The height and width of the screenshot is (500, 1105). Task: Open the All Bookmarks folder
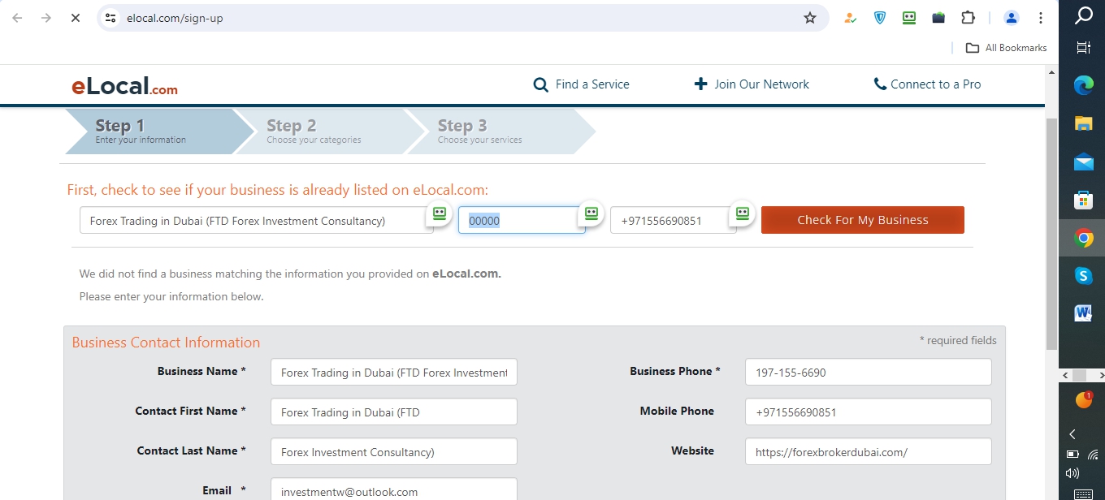(x=1006, y=48)
